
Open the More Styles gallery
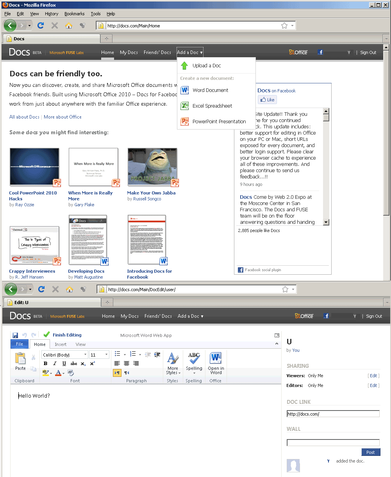[173, 364]
